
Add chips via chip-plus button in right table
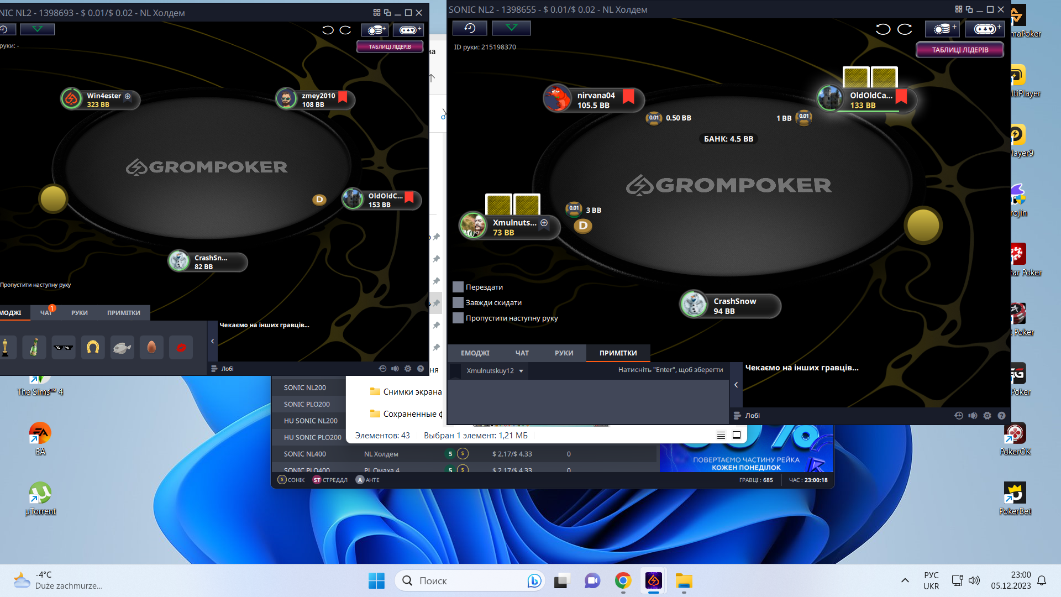[943, 29]
